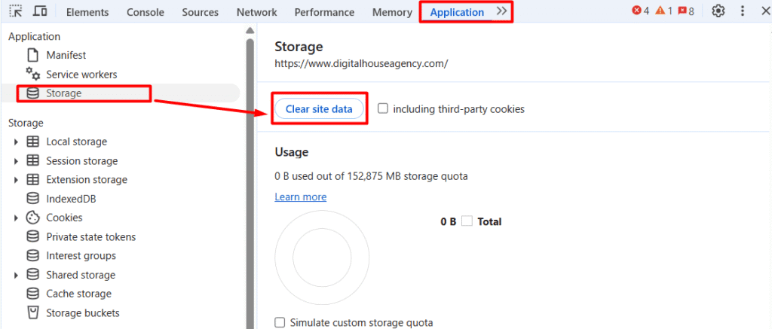Click the issues count flag icon
The image size is (772, 329).
pyautogui.click(x=682, y=11)
